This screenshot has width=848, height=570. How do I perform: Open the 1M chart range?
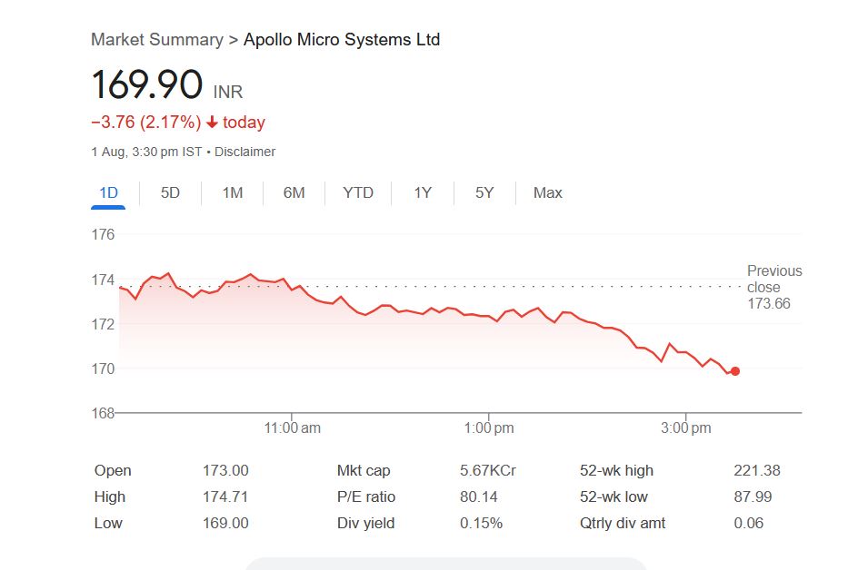pyautogui.click(x=232, y=192)
